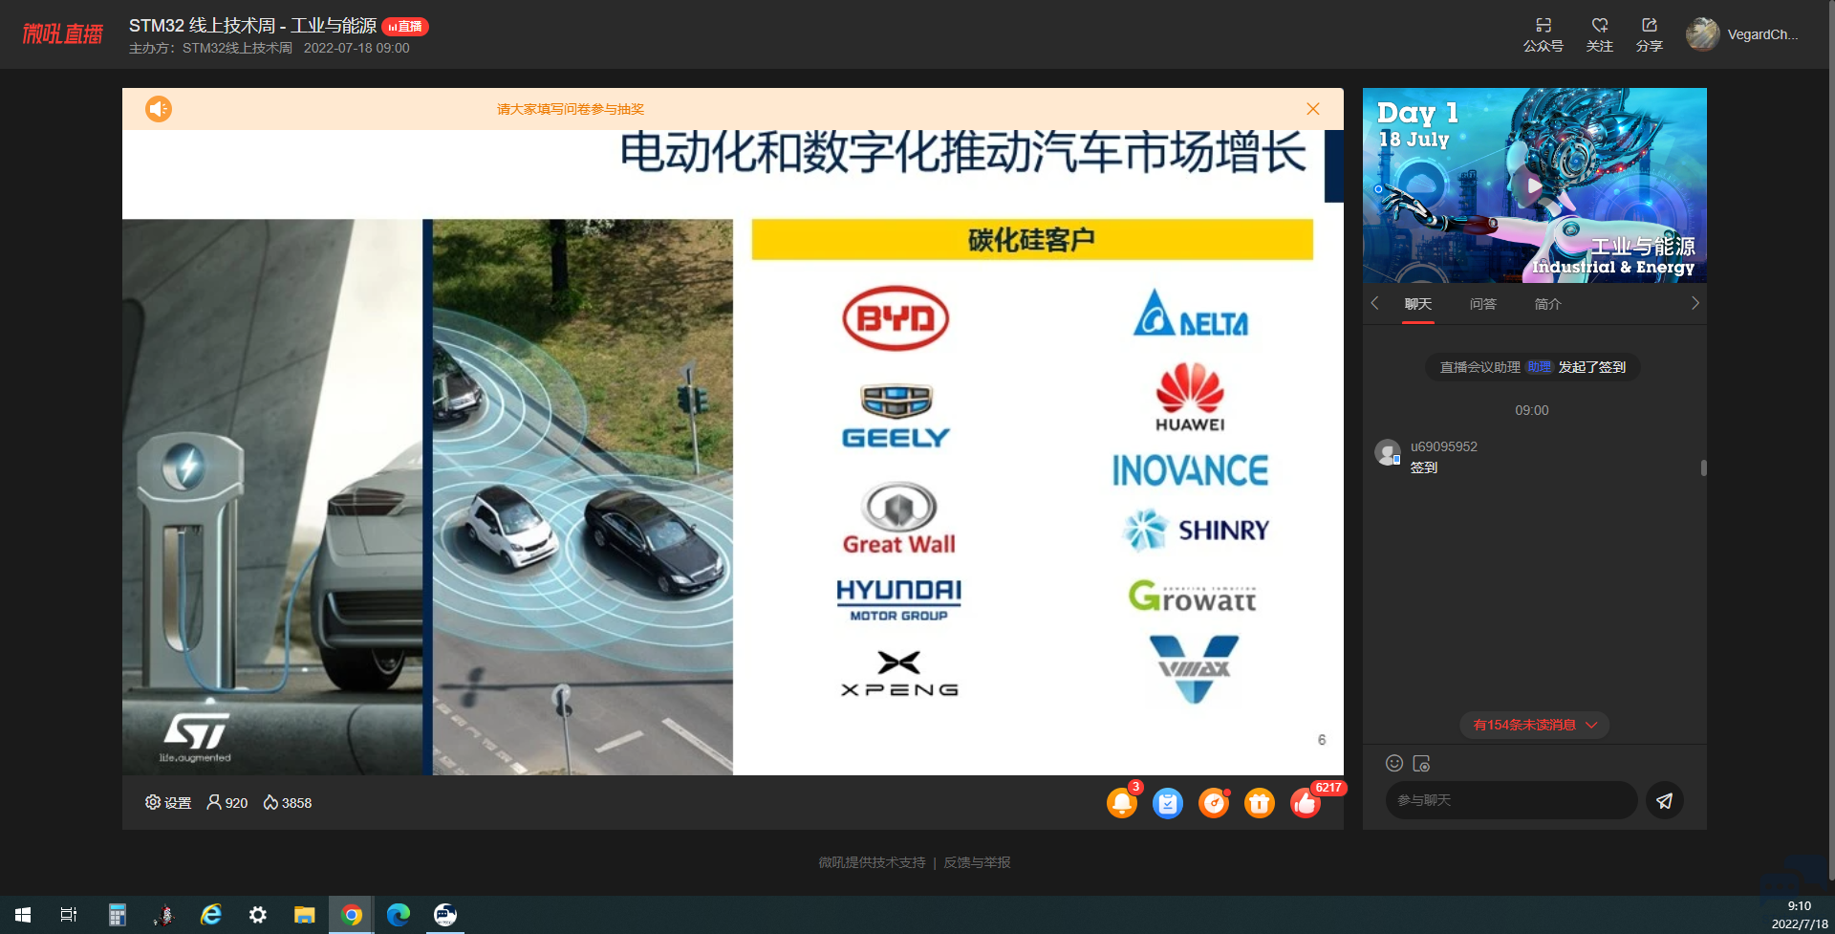1835x934 pixels.
Task: Click the online viewer count 920
Action: point(227,803)
